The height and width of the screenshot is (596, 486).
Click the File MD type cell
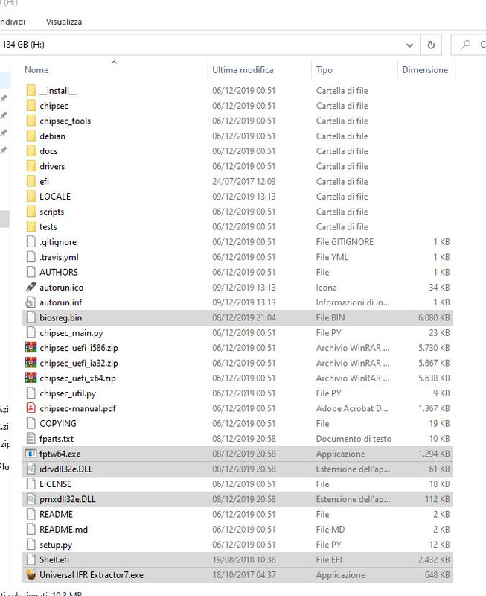330,529
